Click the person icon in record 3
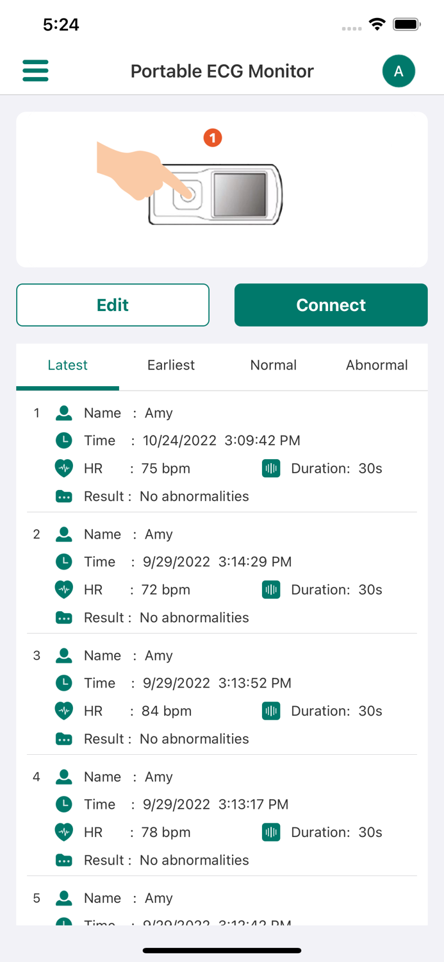This screenshot has width=444, height=962. (63, 655)
